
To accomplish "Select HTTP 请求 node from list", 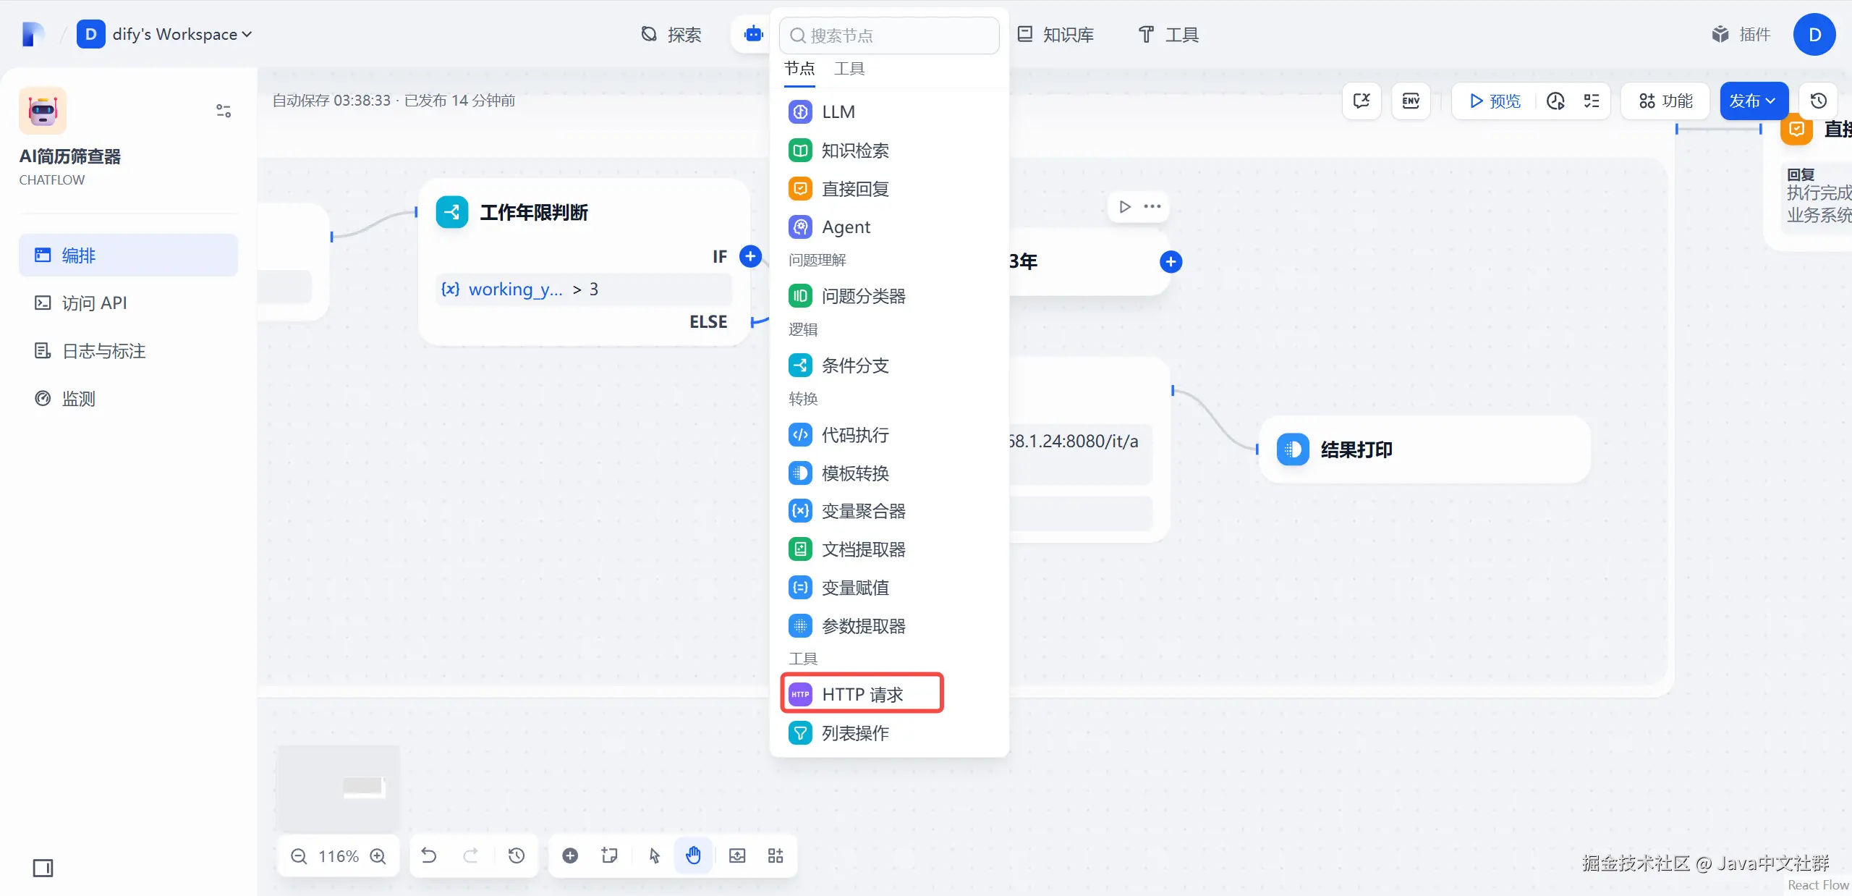I will (x=862, y=695).
